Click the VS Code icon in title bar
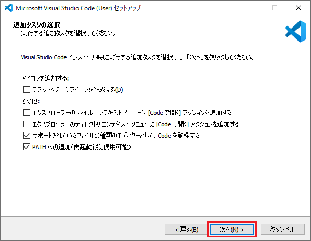 pyautogui.click(x=9, y=8)
